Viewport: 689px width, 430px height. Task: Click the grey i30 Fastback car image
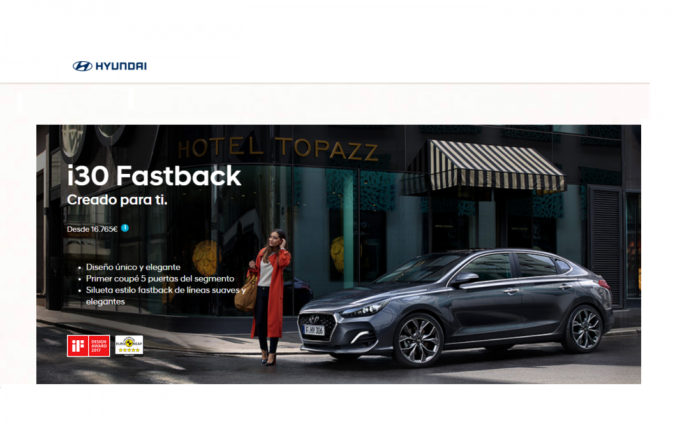point(456,307)
